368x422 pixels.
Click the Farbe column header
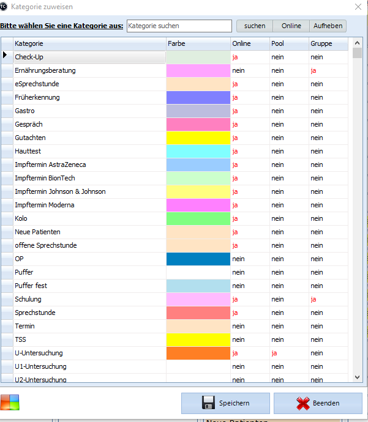click(198, 43)
